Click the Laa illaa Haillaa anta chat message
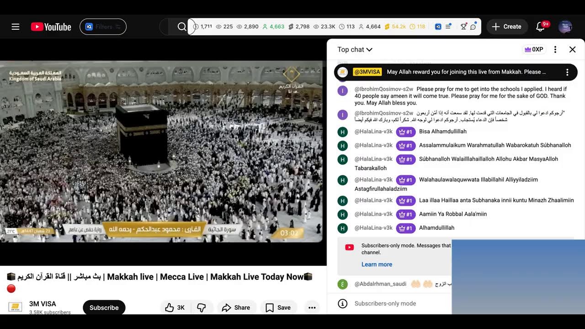Image resolution: width=585 pixels, height=329 pixels. tap(496, 200)
